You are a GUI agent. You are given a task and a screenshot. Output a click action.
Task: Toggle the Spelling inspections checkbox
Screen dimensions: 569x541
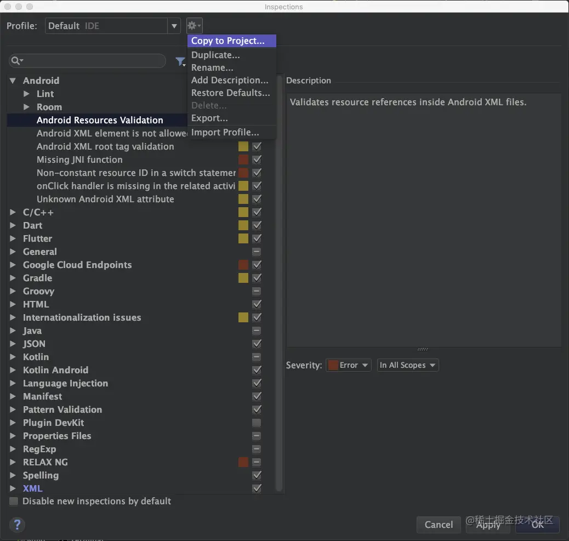257,475
